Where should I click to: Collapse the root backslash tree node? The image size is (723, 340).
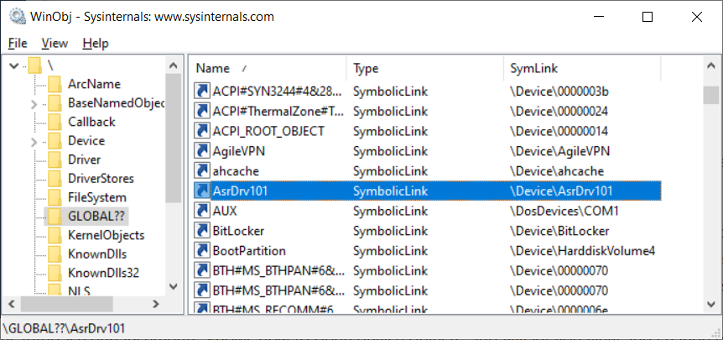click(x=13, y=65)
